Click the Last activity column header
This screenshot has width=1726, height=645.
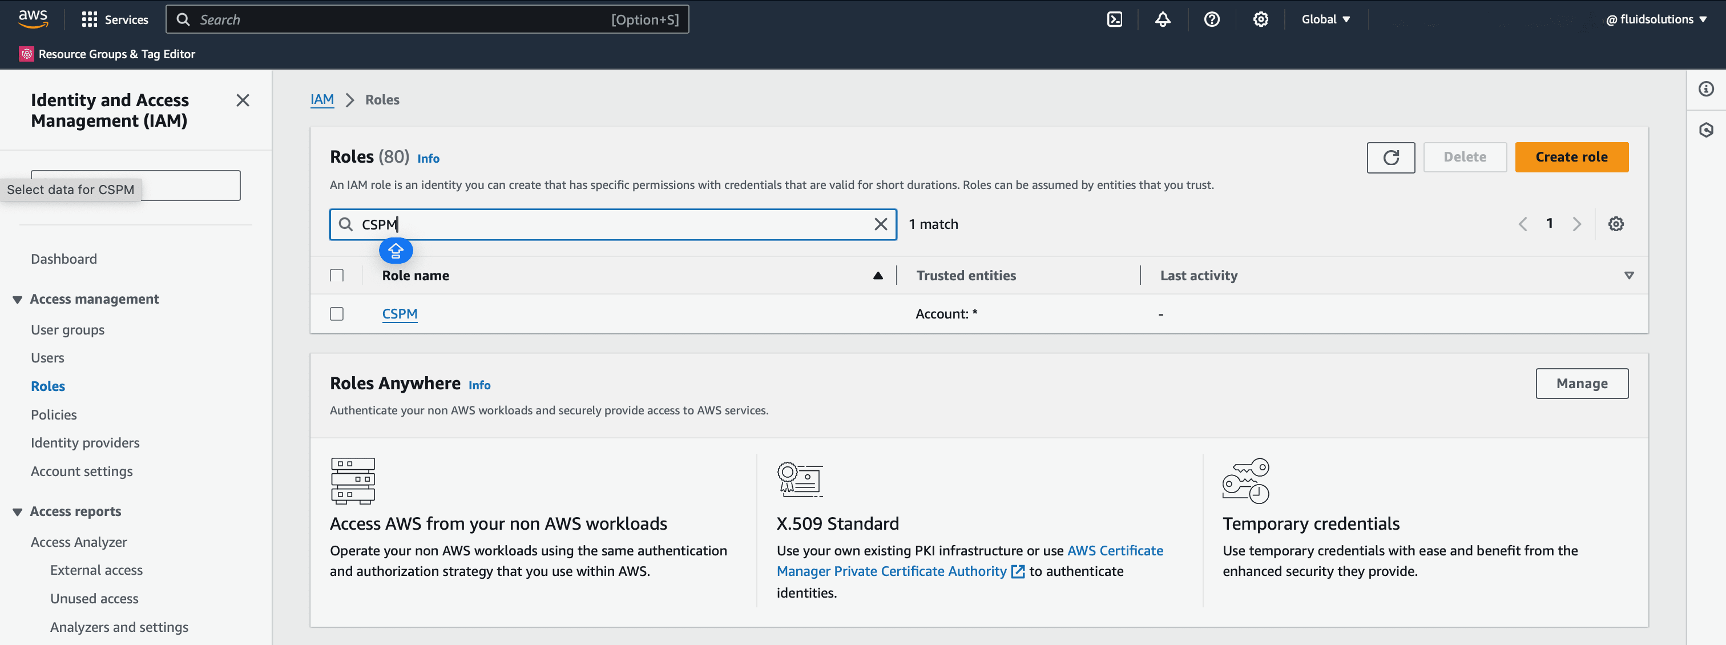coord(1199,275)
